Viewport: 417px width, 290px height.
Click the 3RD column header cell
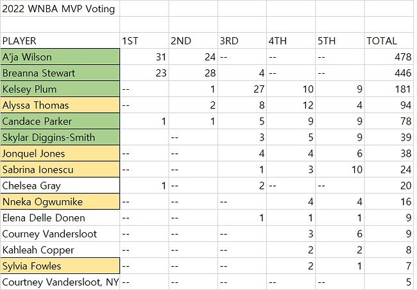(x=241, y=40)
